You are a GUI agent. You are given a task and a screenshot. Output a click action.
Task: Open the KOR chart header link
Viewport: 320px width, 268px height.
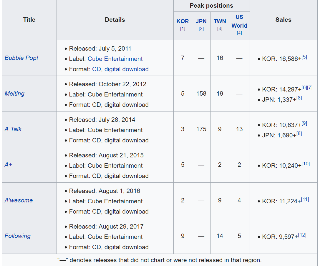(x=183, y=21)
